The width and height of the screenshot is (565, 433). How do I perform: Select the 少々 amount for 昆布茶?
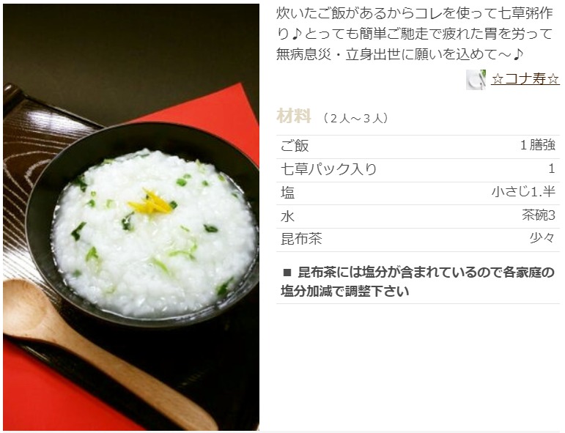point(542,238)
